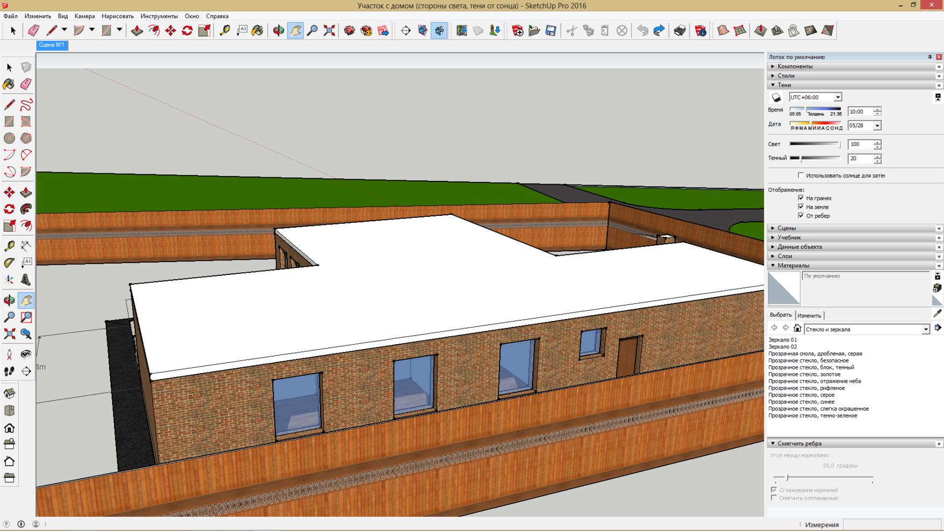Pick the Rotate tool in left toolbar

(x=9, y=209)
